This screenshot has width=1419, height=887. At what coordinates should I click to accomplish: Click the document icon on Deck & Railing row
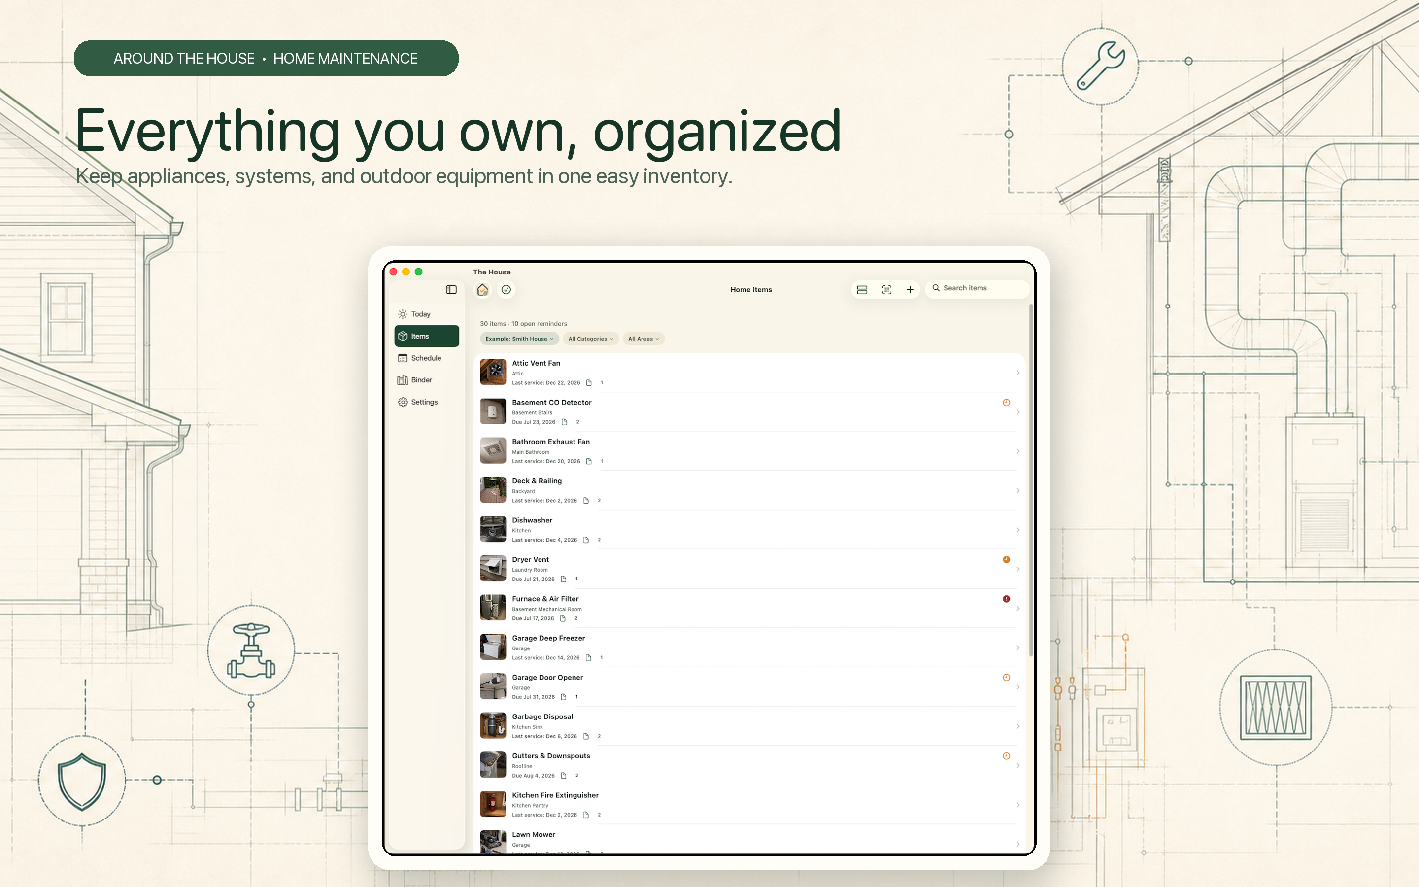(x=586, y=500)
